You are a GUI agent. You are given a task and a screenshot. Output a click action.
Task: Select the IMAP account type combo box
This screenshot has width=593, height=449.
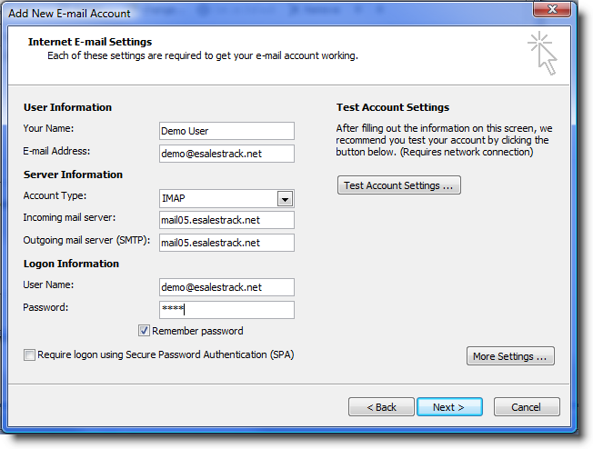click(226, 198)
